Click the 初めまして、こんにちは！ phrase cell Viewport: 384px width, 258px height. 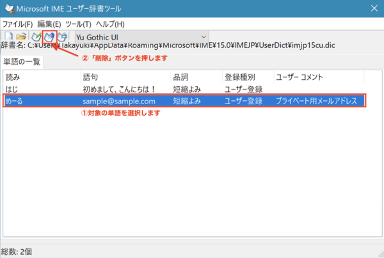click(119, 89)
